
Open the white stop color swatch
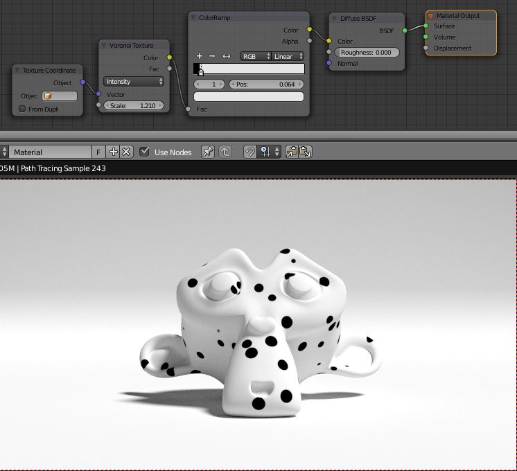249,96
